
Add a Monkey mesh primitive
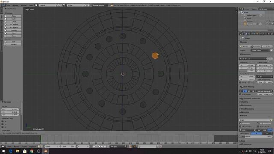pyautogui.click(x=13, y=44)
